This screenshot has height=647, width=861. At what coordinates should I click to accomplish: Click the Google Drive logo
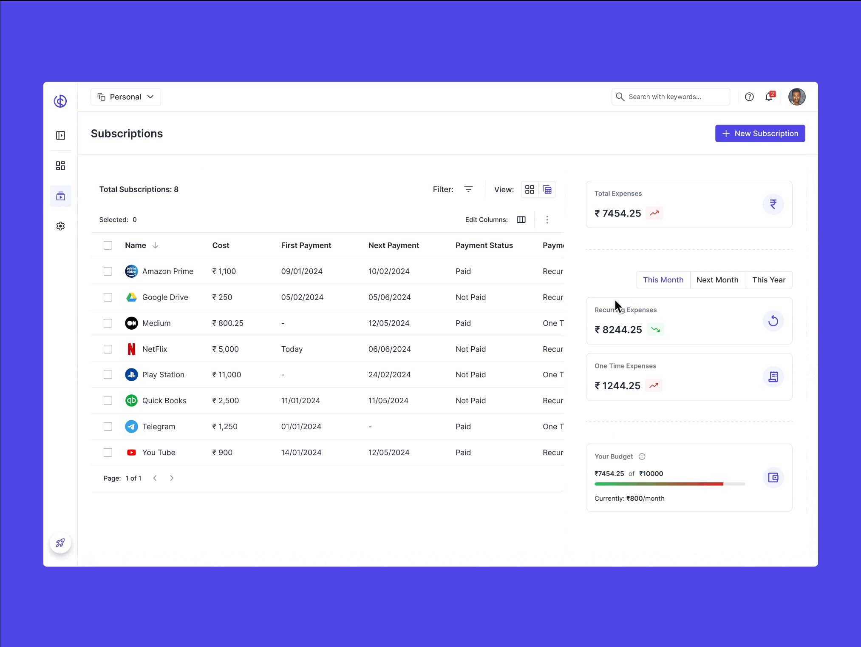click(131, 297)
